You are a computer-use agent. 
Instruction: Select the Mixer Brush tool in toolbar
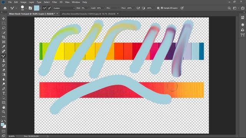click(x=3, y=56)
